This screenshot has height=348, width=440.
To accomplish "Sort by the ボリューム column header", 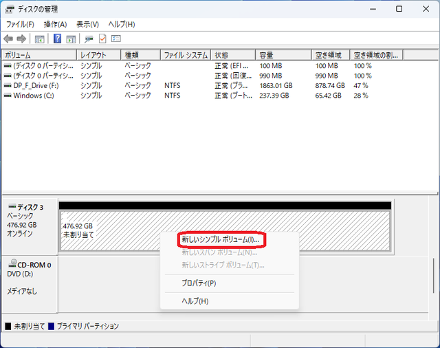I will [39, 55].
